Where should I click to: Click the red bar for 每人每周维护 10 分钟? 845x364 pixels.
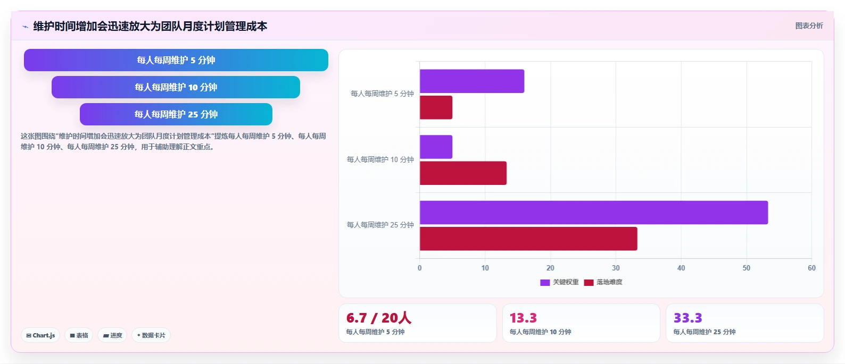[463, 173]
